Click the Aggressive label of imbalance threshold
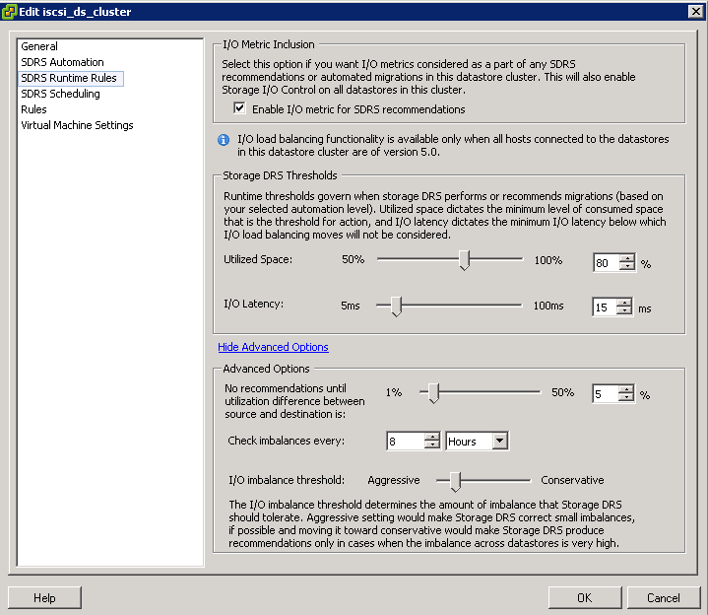This screenshot has height=615, width=708. (x=394, y=480)
